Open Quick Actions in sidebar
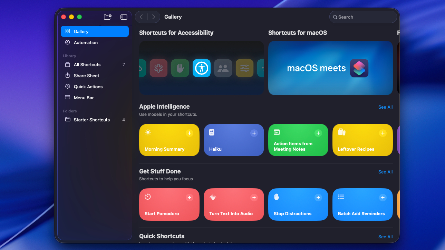This screenshot has width=445, height=250. pos(88,87)
